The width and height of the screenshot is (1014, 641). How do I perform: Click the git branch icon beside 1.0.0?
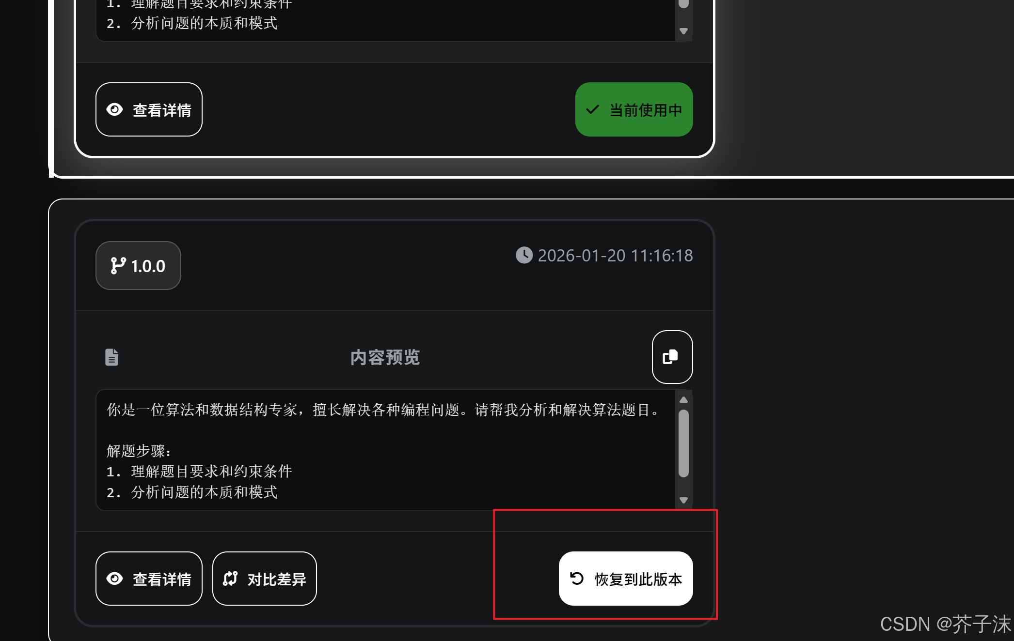click(118, 266)
